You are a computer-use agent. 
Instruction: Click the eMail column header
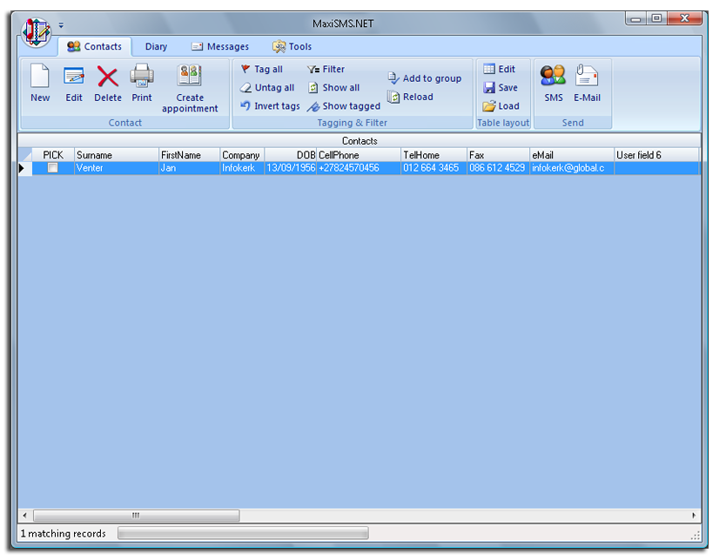click(x=572, y=155)
